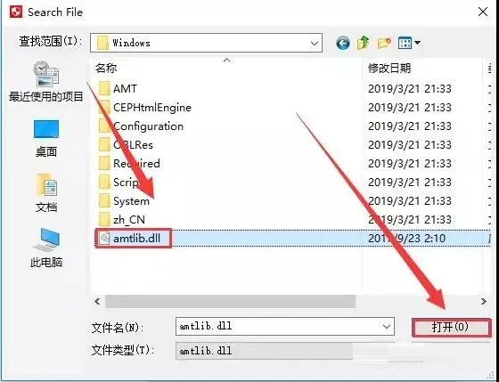Create a new folder
499x382 pixels.
384,43
